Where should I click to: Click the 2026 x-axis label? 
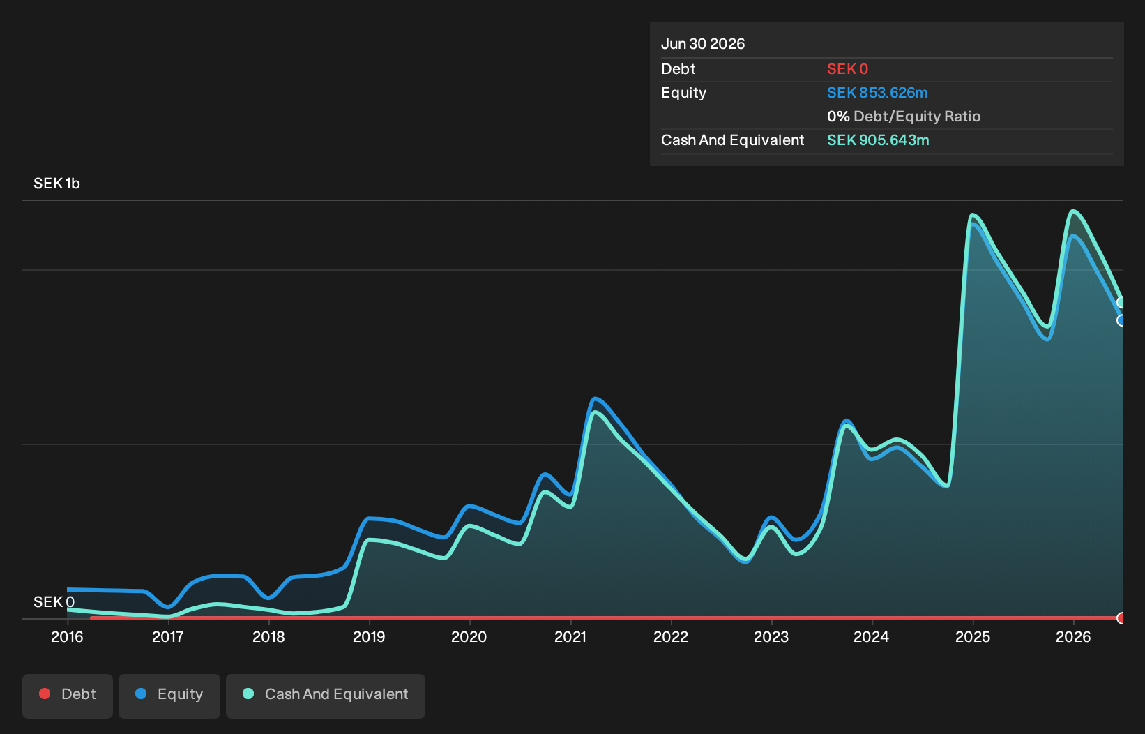1073,636
